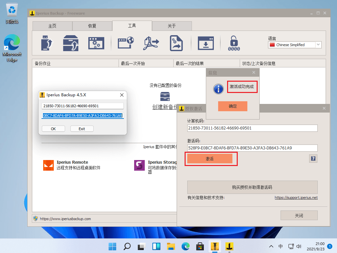Click the second Iperius icon on taskbar

coord(229,246)
